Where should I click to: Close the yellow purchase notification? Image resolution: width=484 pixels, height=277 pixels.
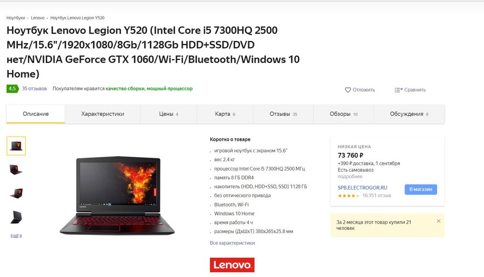pyautogui.click(x=439, y=221)
